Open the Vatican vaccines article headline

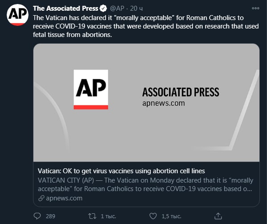click(121, 171)
